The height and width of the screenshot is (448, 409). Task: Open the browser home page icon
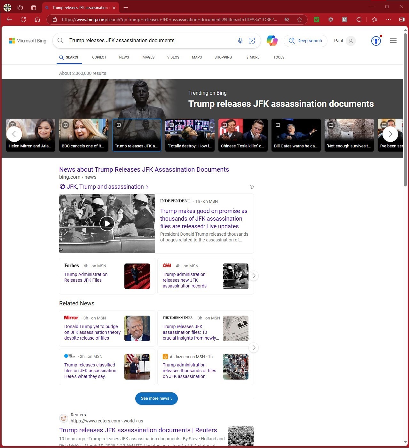(37, 20)
